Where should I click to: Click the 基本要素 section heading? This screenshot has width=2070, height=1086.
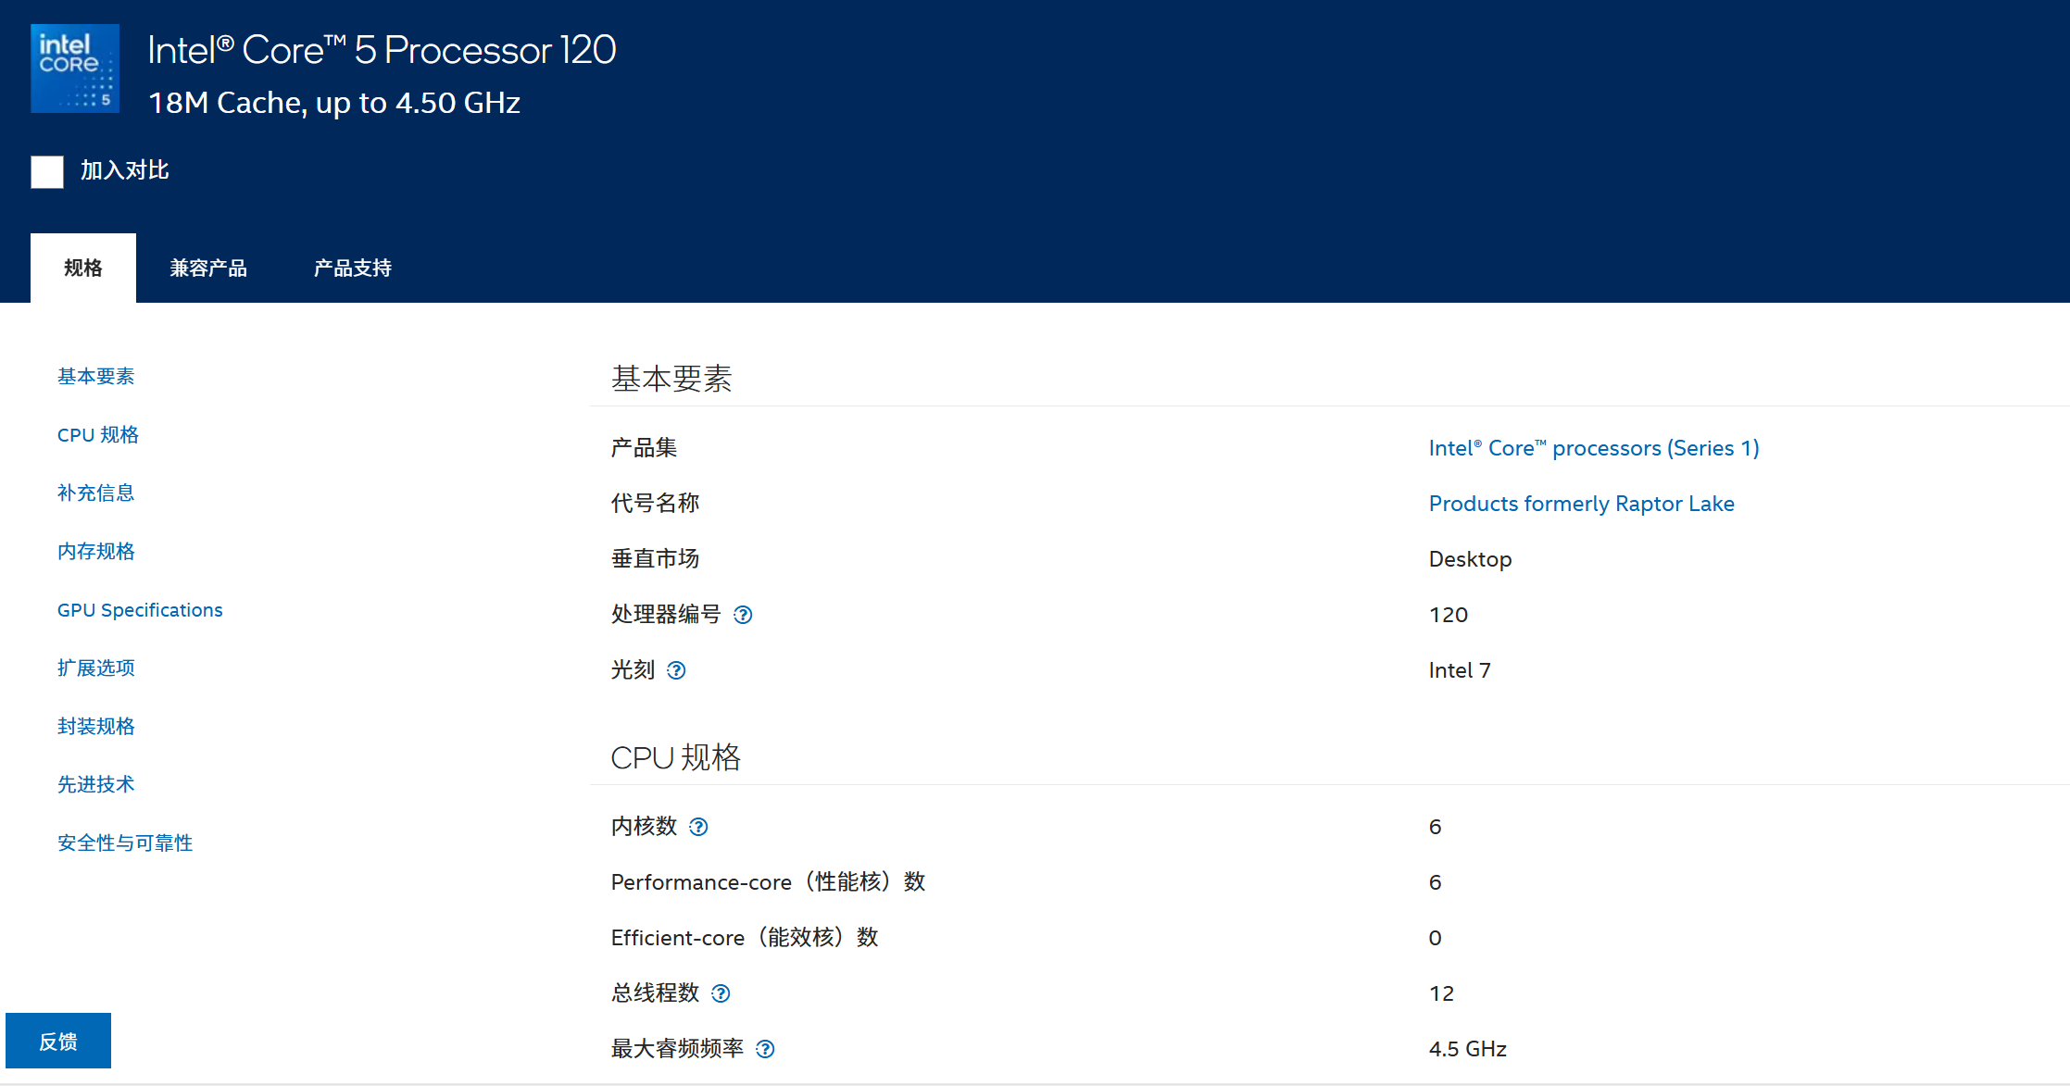click(671, 379)
